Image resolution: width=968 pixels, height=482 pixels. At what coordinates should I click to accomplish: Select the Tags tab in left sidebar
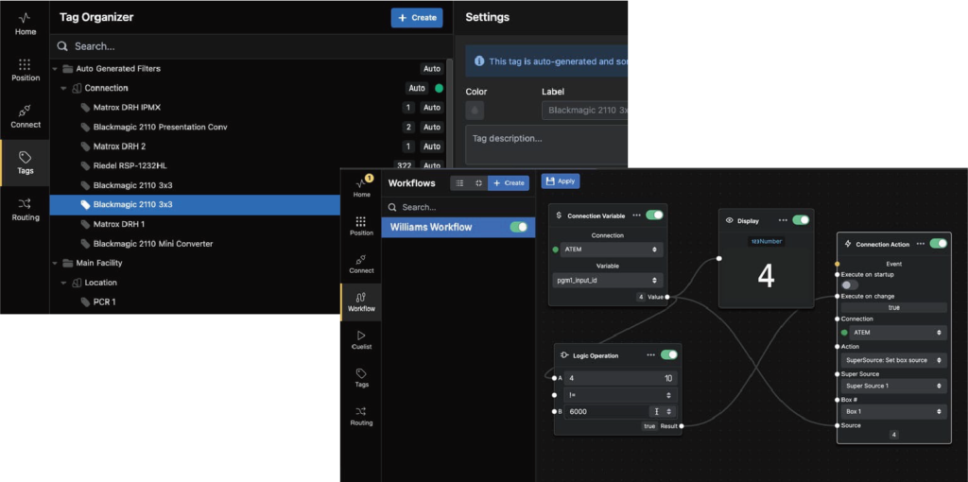click(26, 163)
